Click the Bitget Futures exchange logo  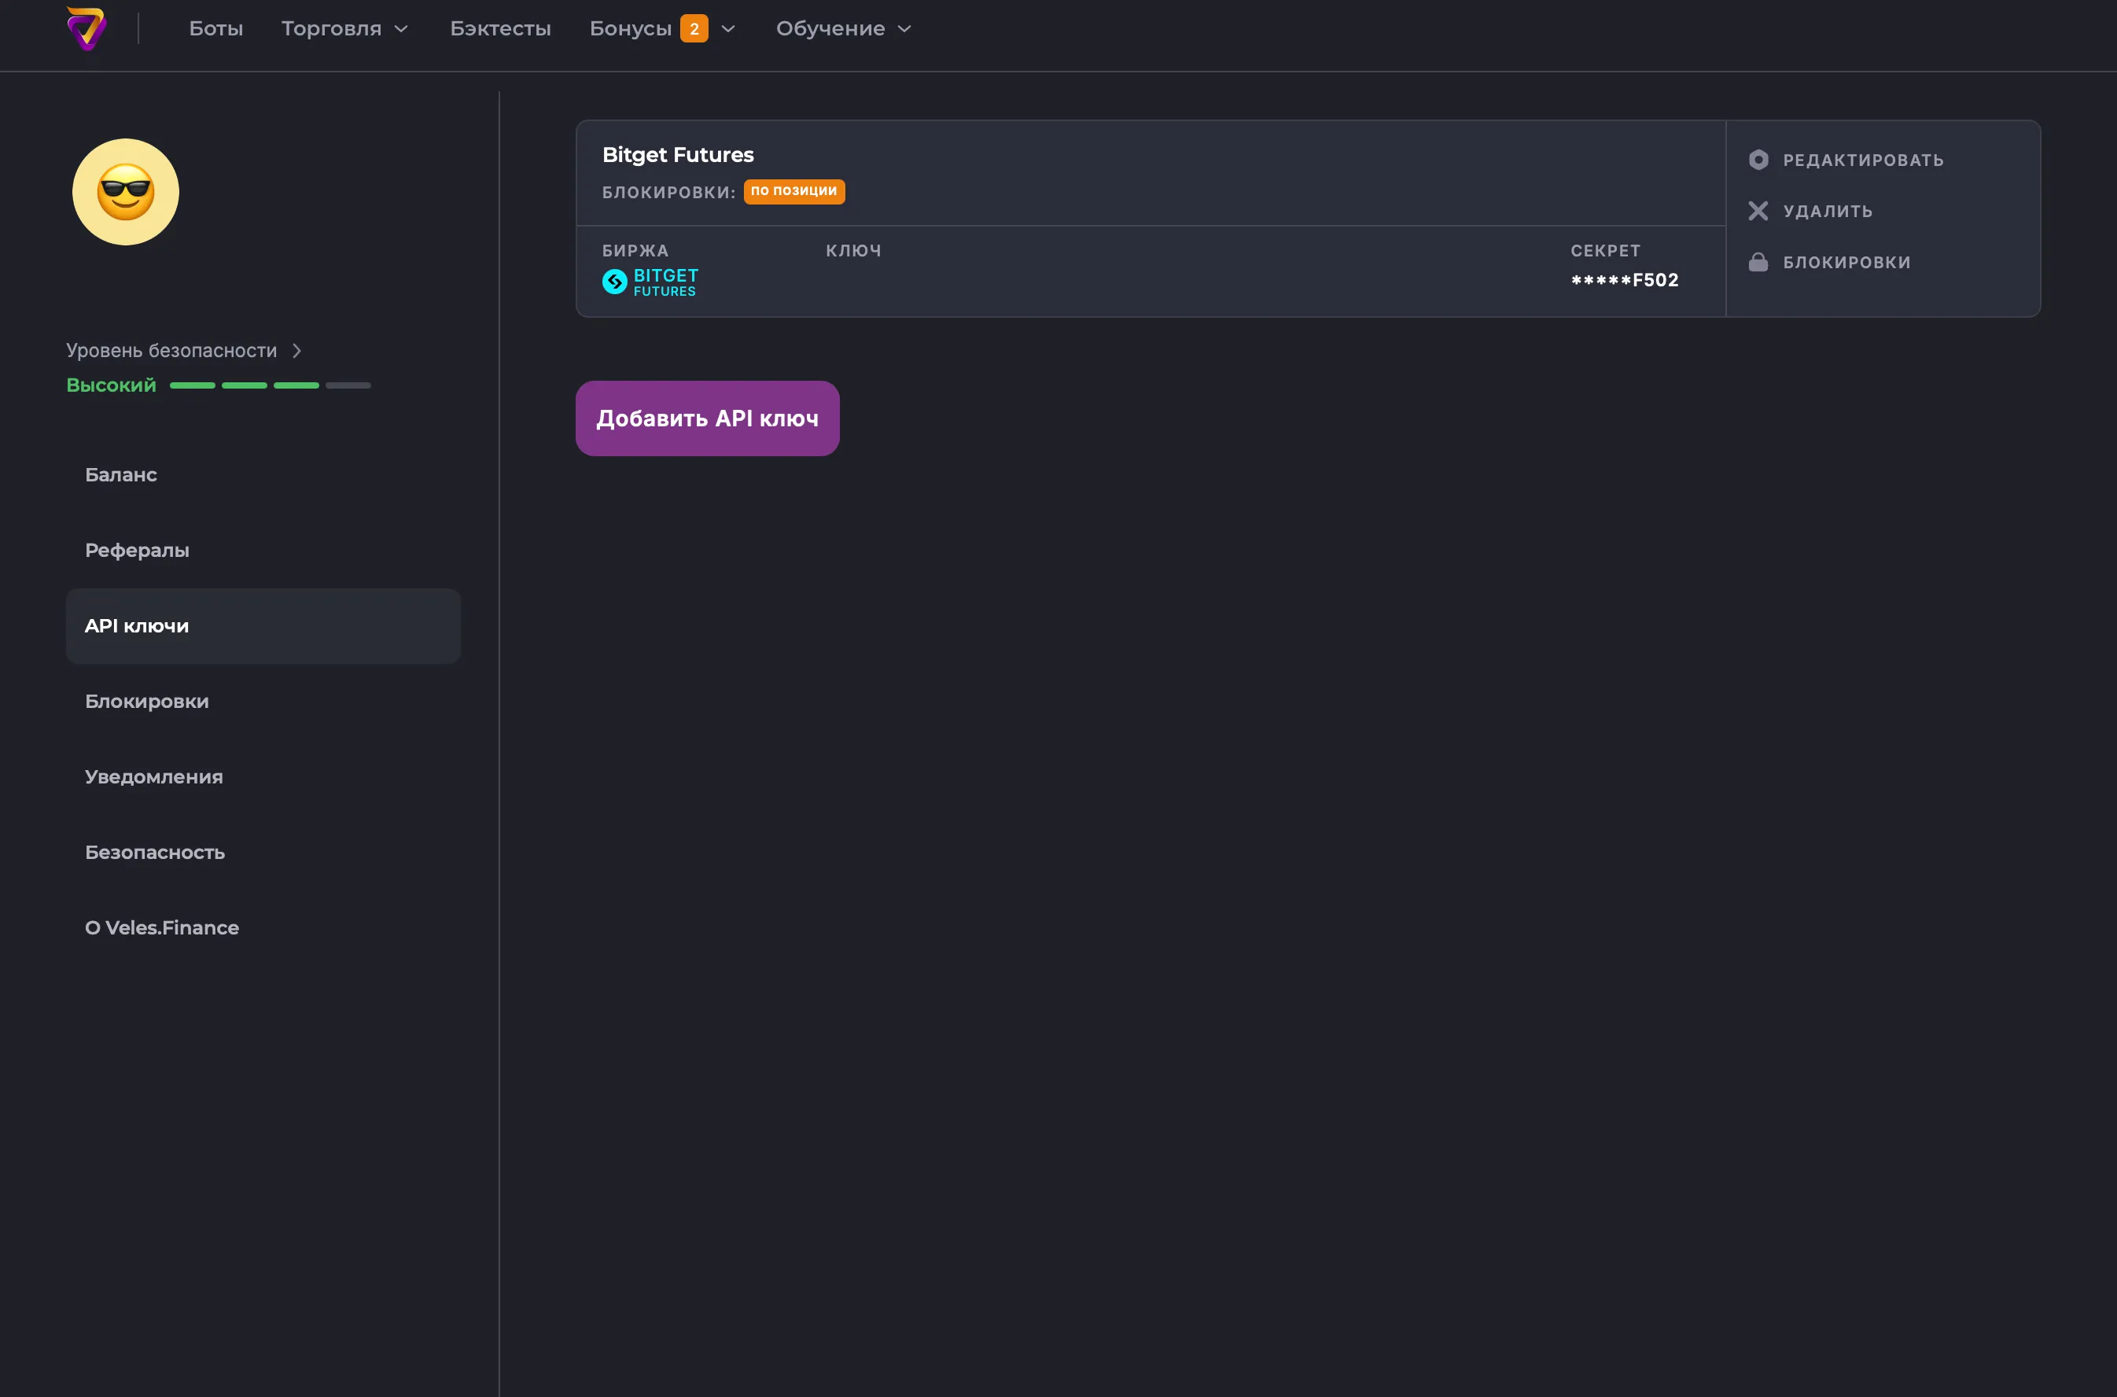point(650,282)
